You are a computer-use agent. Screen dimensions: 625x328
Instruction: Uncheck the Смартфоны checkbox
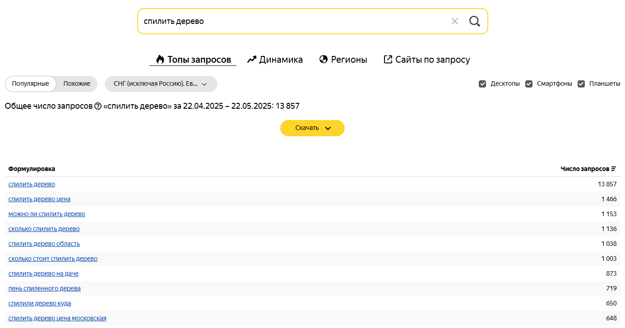coord(529,84)
